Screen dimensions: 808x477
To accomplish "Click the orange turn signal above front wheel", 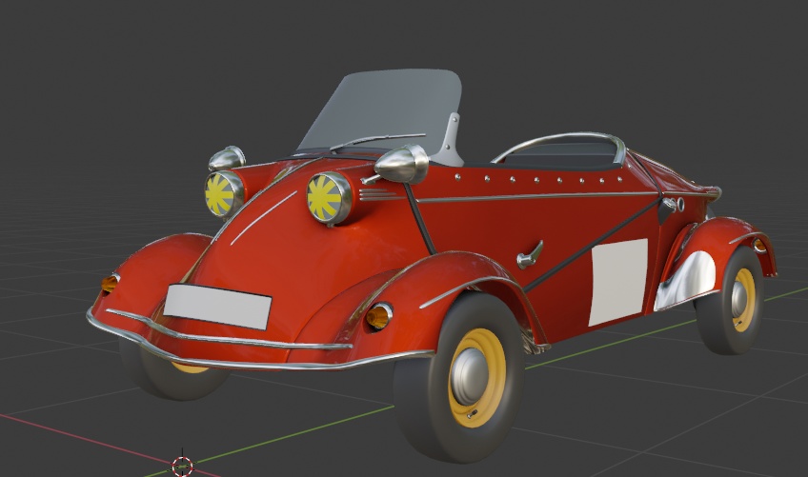I will pos(379,316).
